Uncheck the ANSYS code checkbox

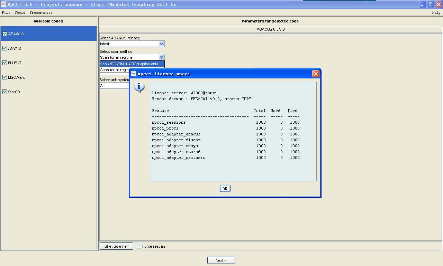[4, 48]
